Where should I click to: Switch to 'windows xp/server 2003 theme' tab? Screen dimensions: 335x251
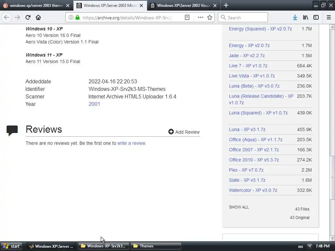[37, 6]
